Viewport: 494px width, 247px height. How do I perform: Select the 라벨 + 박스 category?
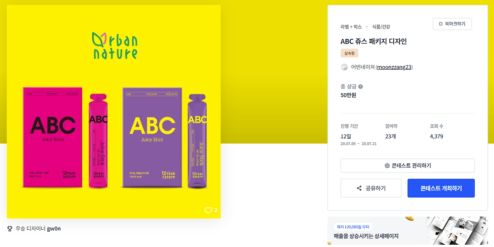[x=351, y=27]
